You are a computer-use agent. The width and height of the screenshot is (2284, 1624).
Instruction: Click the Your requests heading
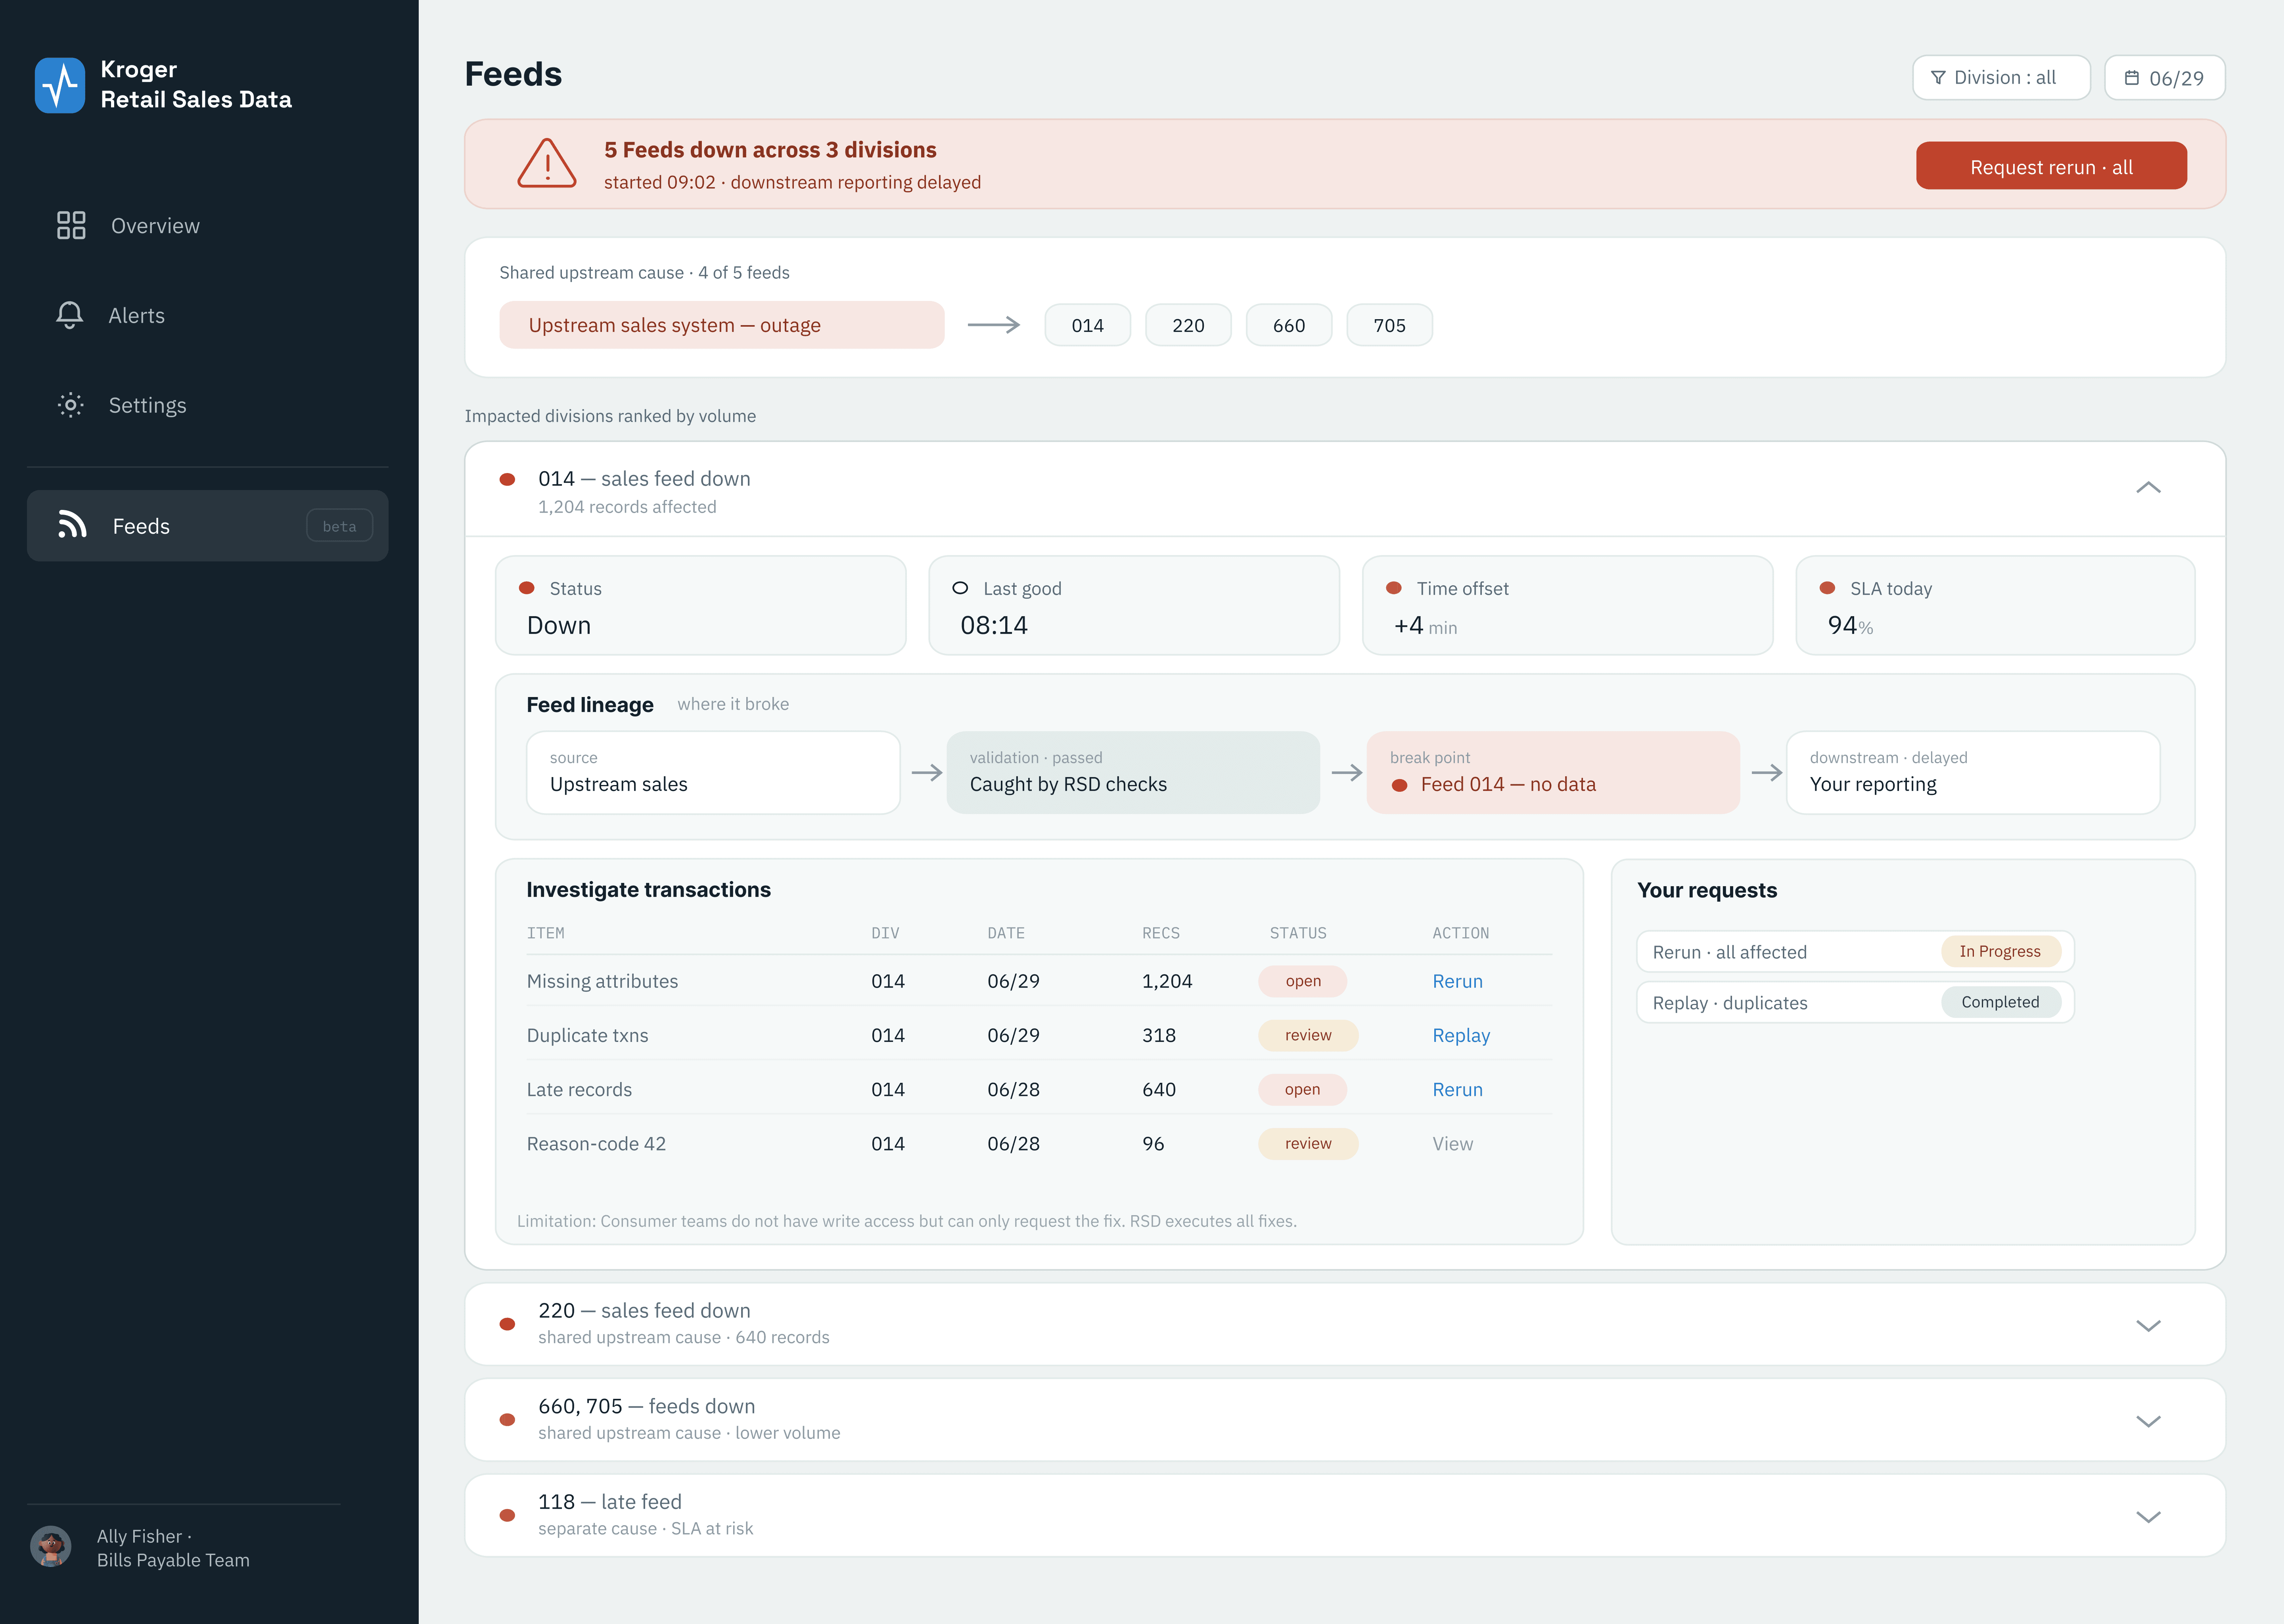coord(1707,890)
